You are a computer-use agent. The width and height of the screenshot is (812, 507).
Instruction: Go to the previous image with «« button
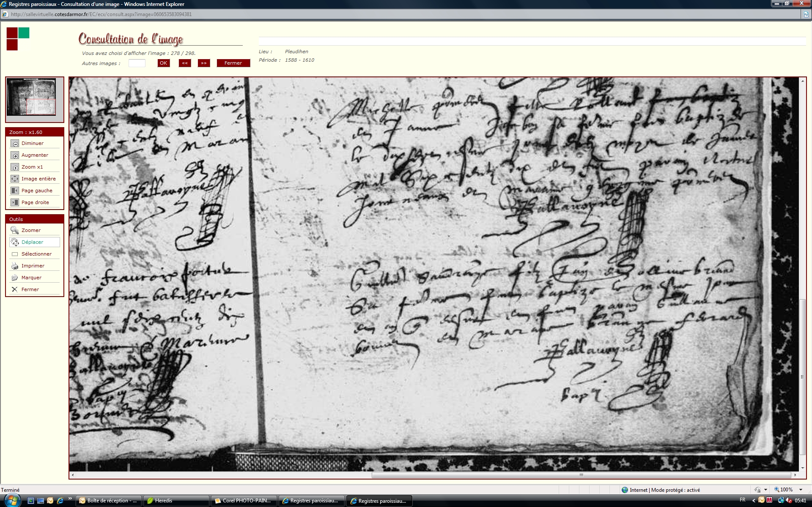pyautogui.click(x=185, y=63)
